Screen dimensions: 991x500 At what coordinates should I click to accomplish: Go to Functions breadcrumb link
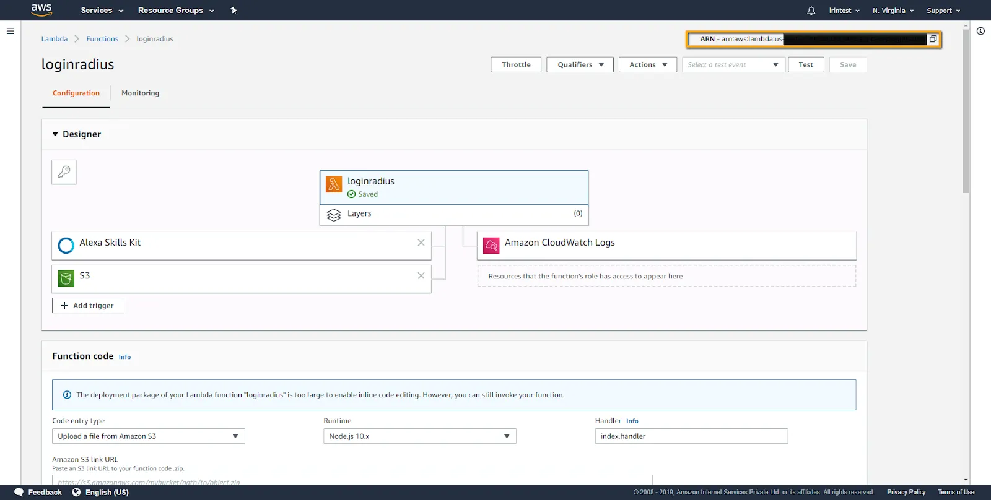point(102,39)
